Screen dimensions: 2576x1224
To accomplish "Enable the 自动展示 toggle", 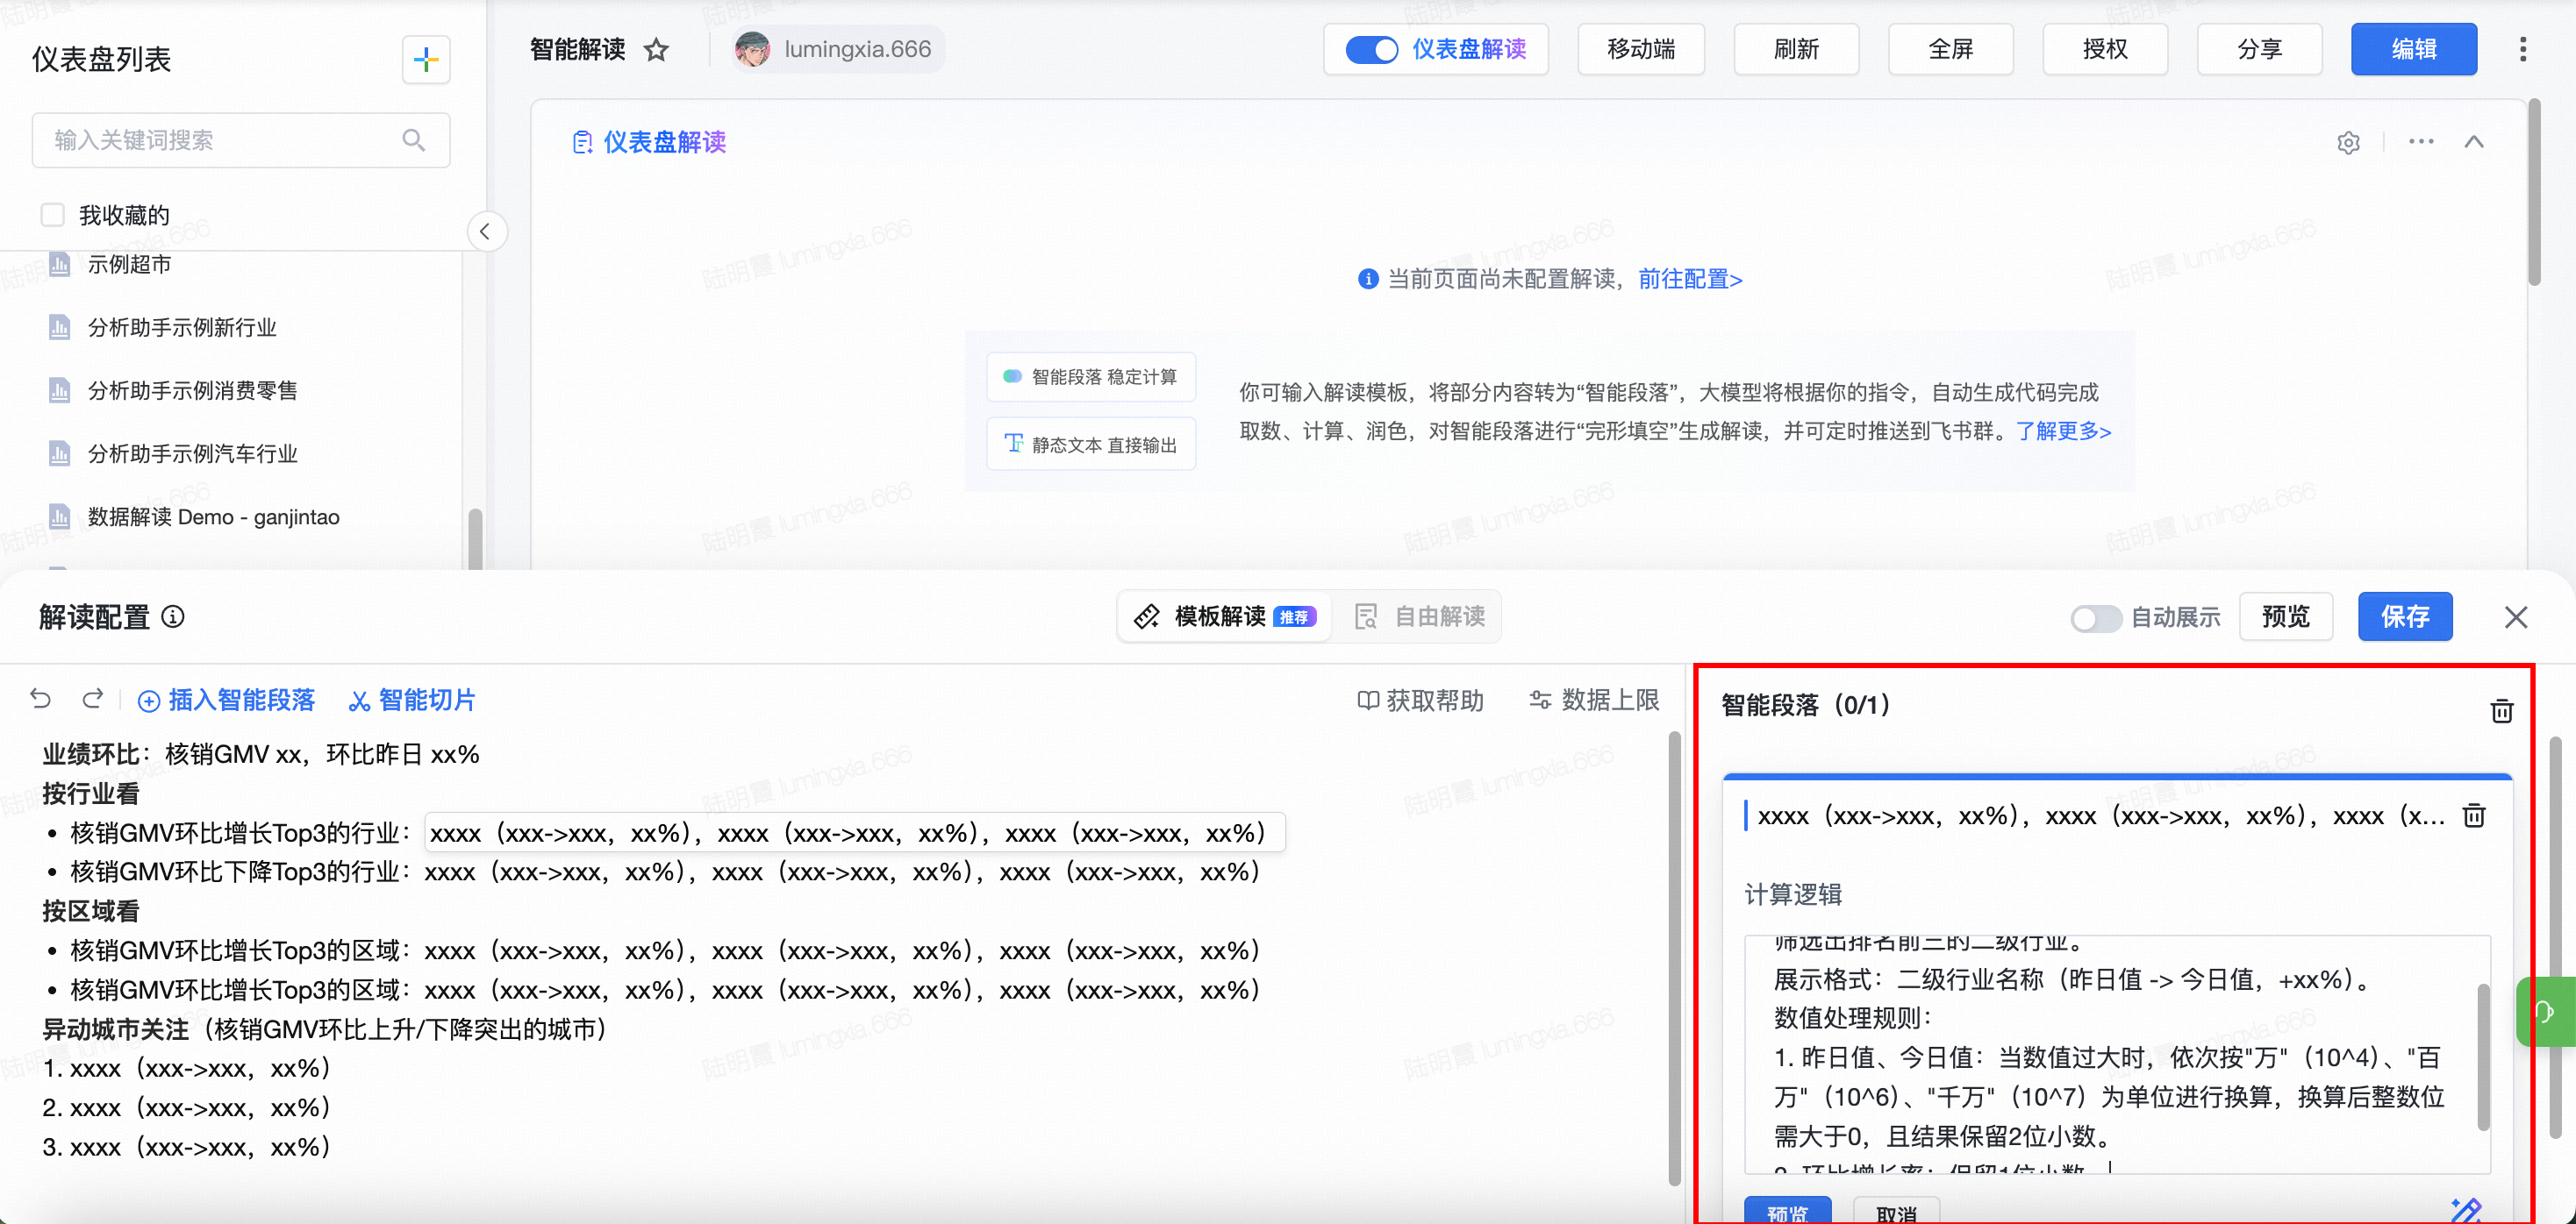I will [2095, 618].
